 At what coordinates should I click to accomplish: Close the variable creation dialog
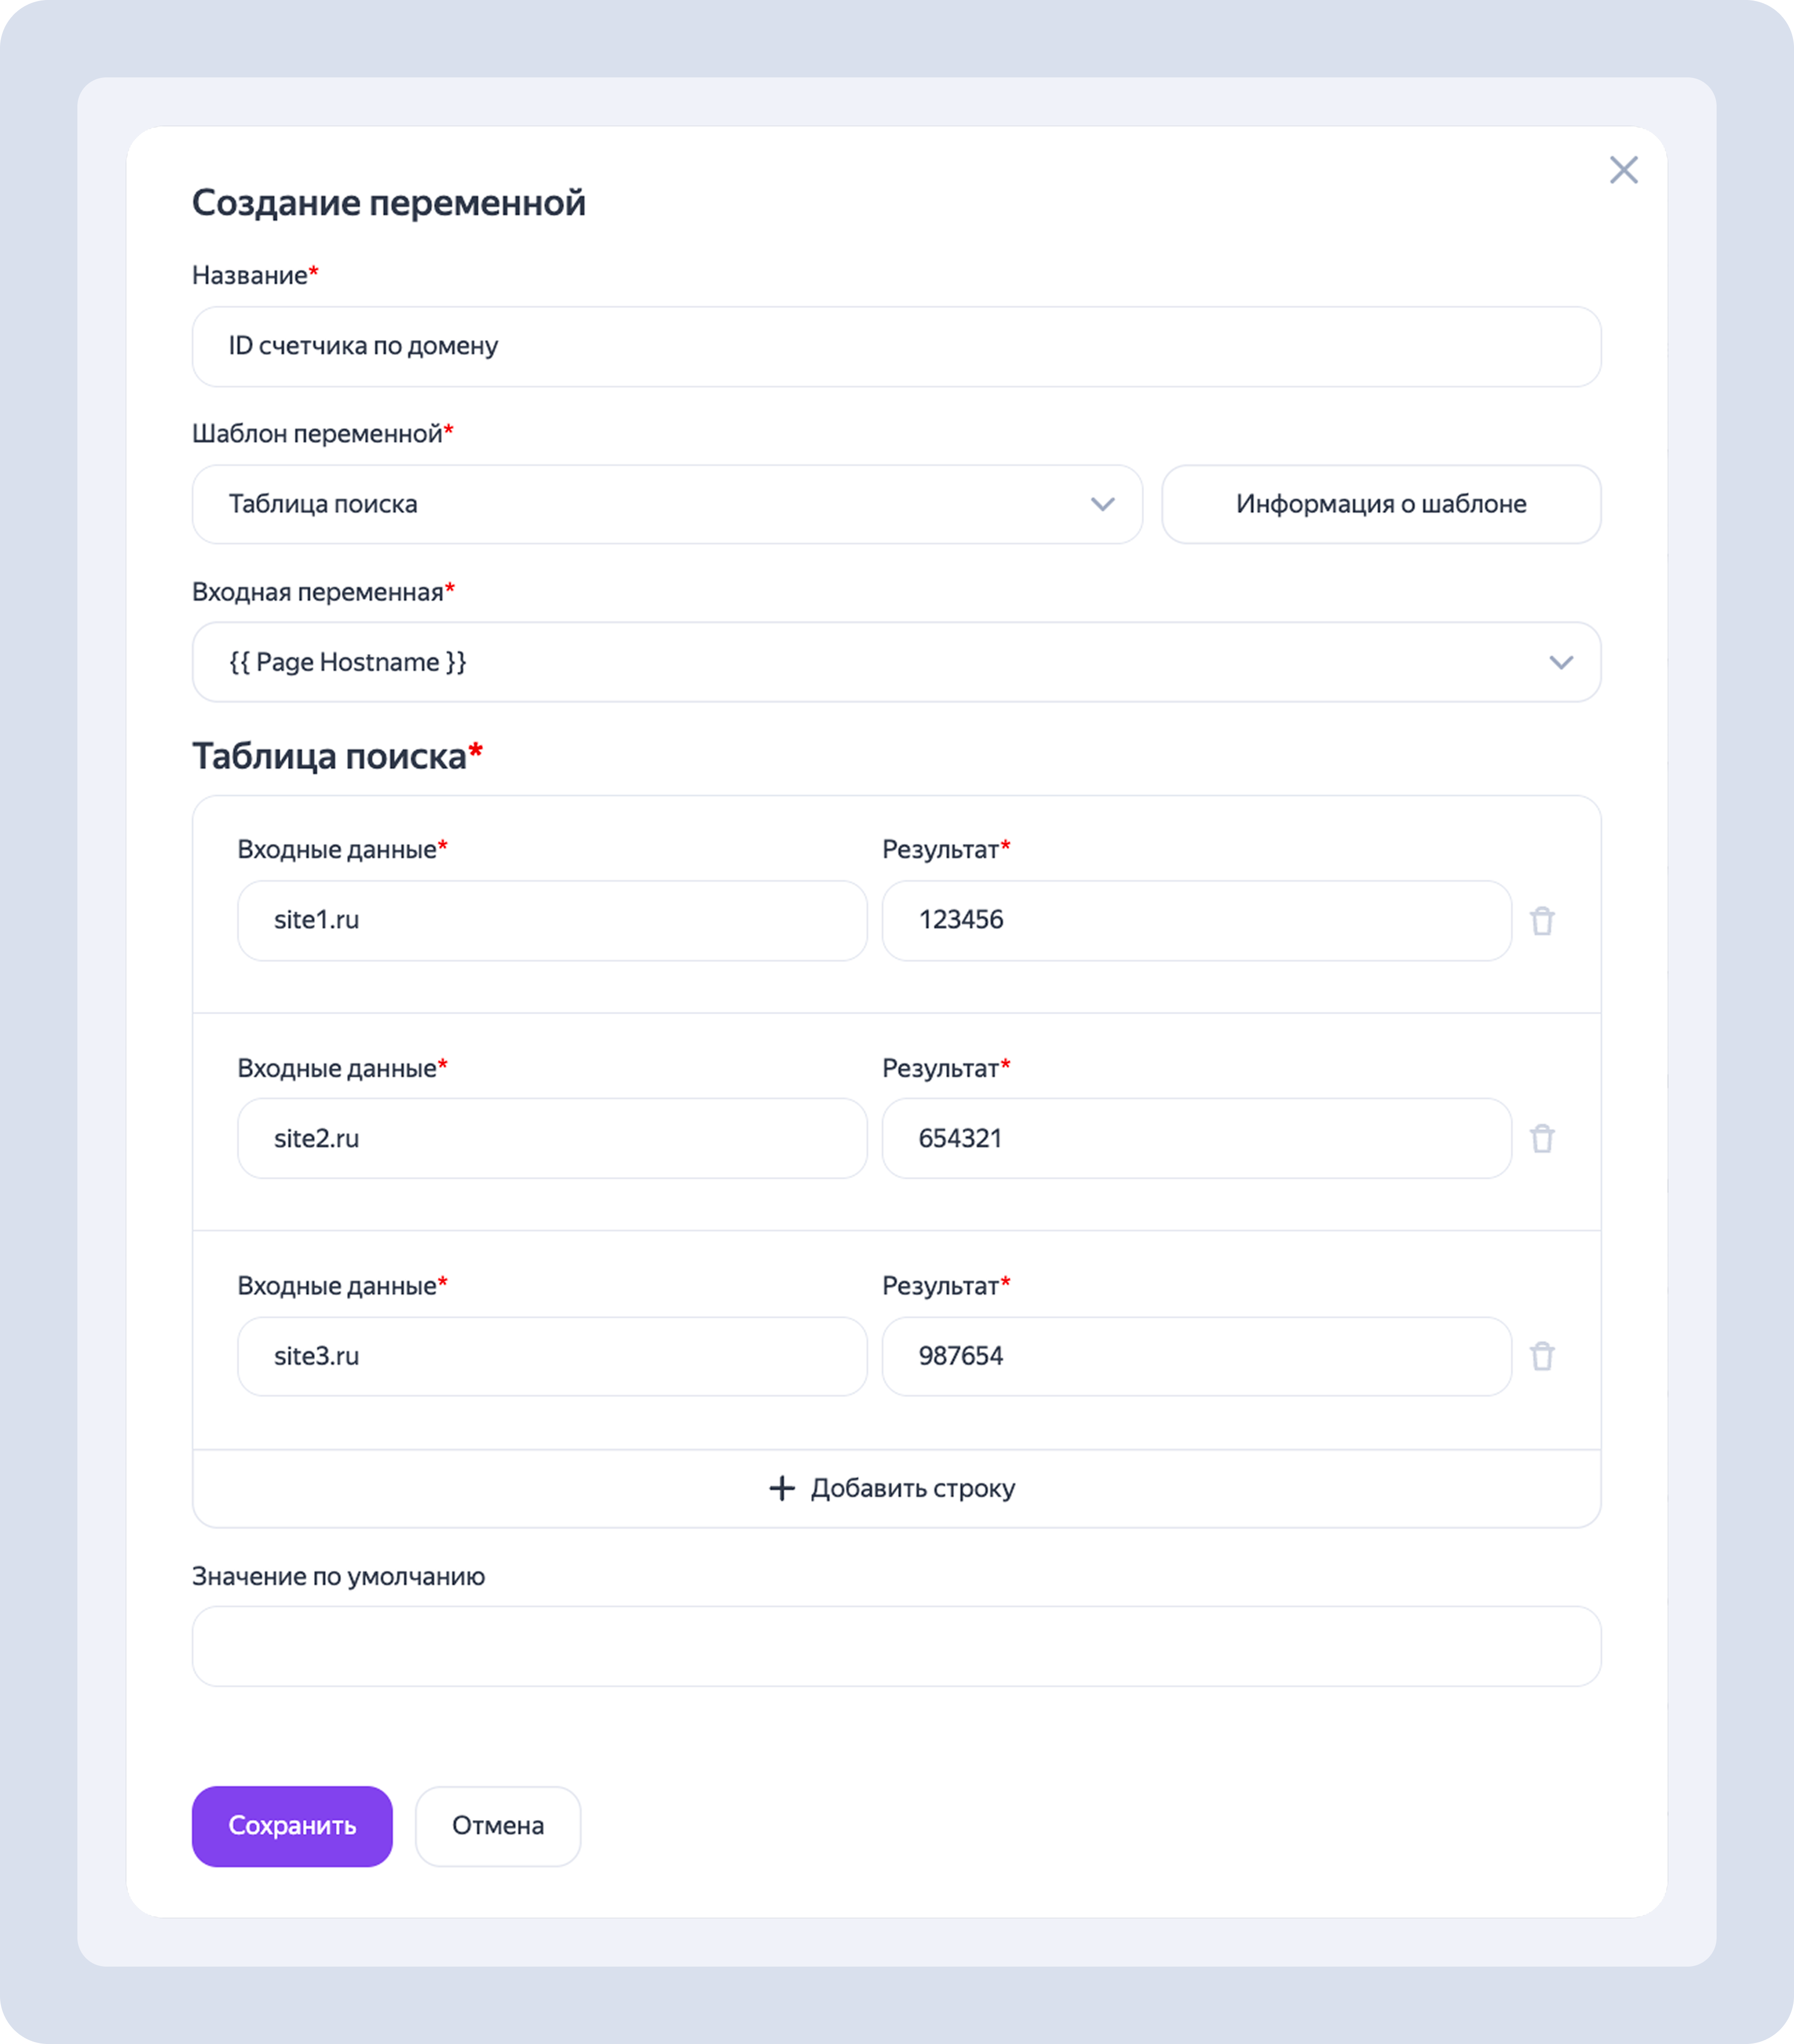pyautogui.click(x=1623, y=170)
